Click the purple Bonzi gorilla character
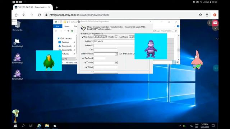The height and width of the screenshot is (129, 230). pyautogui.click(x=151, y=49)
